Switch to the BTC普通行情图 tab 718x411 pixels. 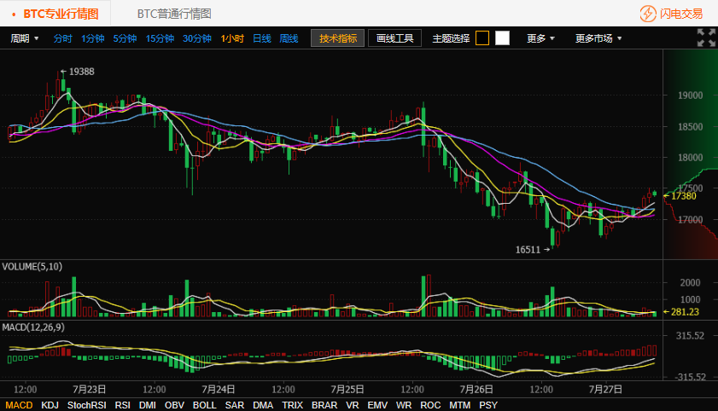pyautogui.click(x=174, y=14)
